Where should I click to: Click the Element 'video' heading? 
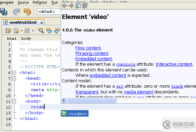[85, 17]
